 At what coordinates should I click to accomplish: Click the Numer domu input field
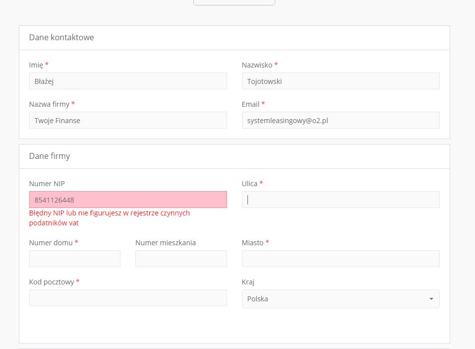pyautogui.click(x=75, y=259)
